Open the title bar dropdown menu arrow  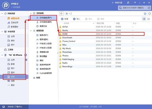click(x=135, y=3)
